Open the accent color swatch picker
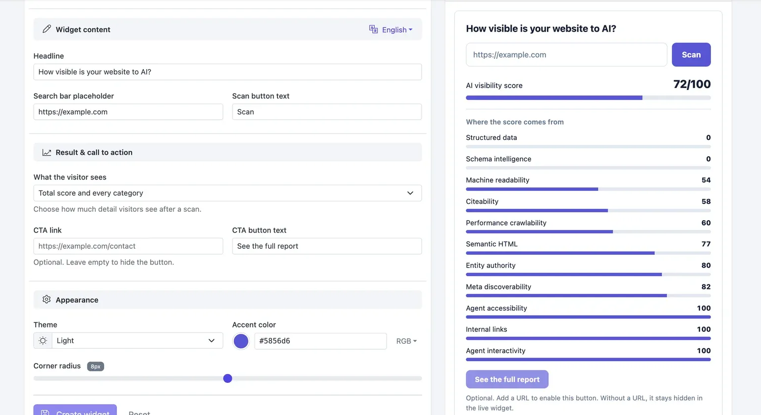Screen dimensions: 761x415 point(241,341)
